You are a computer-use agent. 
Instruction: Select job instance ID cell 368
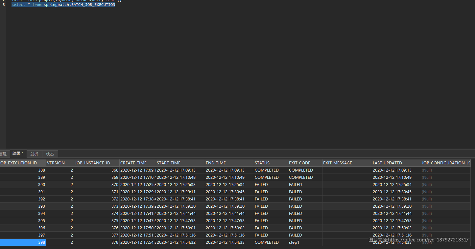(97, 170)
